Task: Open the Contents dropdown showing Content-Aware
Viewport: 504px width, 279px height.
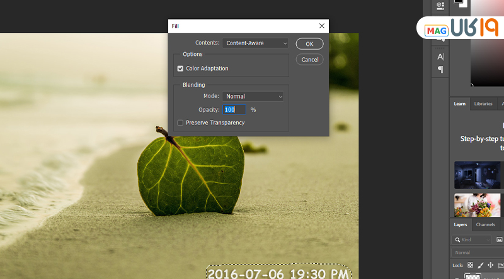Action: pos(255,43)
